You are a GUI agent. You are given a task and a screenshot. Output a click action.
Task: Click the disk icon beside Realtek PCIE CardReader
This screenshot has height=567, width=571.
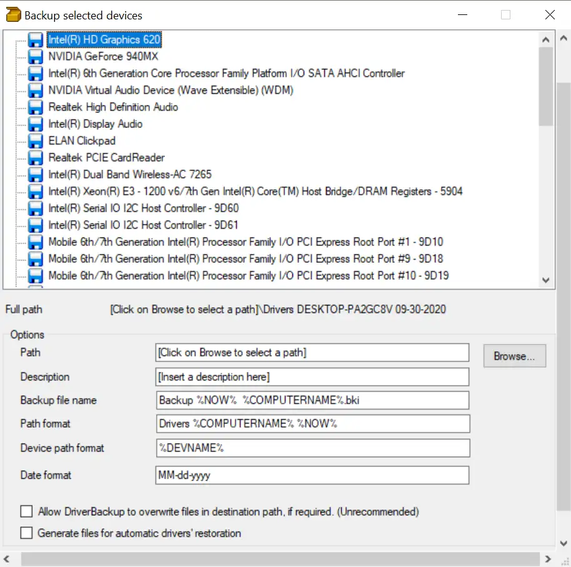(x=36, y=157)
